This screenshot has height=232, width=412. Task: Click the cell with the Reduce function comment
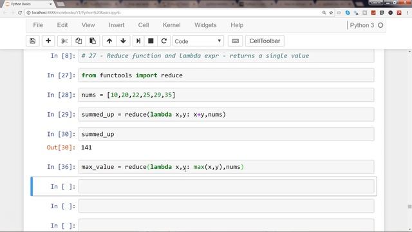coord(226,56)
